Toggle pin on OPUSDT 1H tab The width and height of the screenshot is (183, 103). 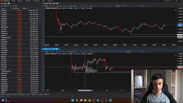point(57,49)
